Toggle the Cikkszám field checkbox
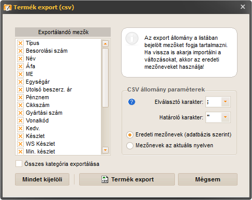 point(20,105)
